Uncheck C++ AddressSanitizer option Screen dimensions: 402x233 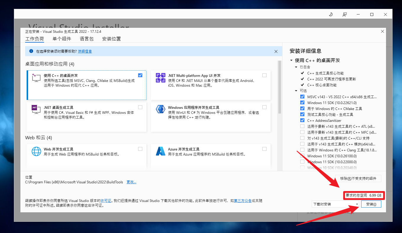point(302,120)
